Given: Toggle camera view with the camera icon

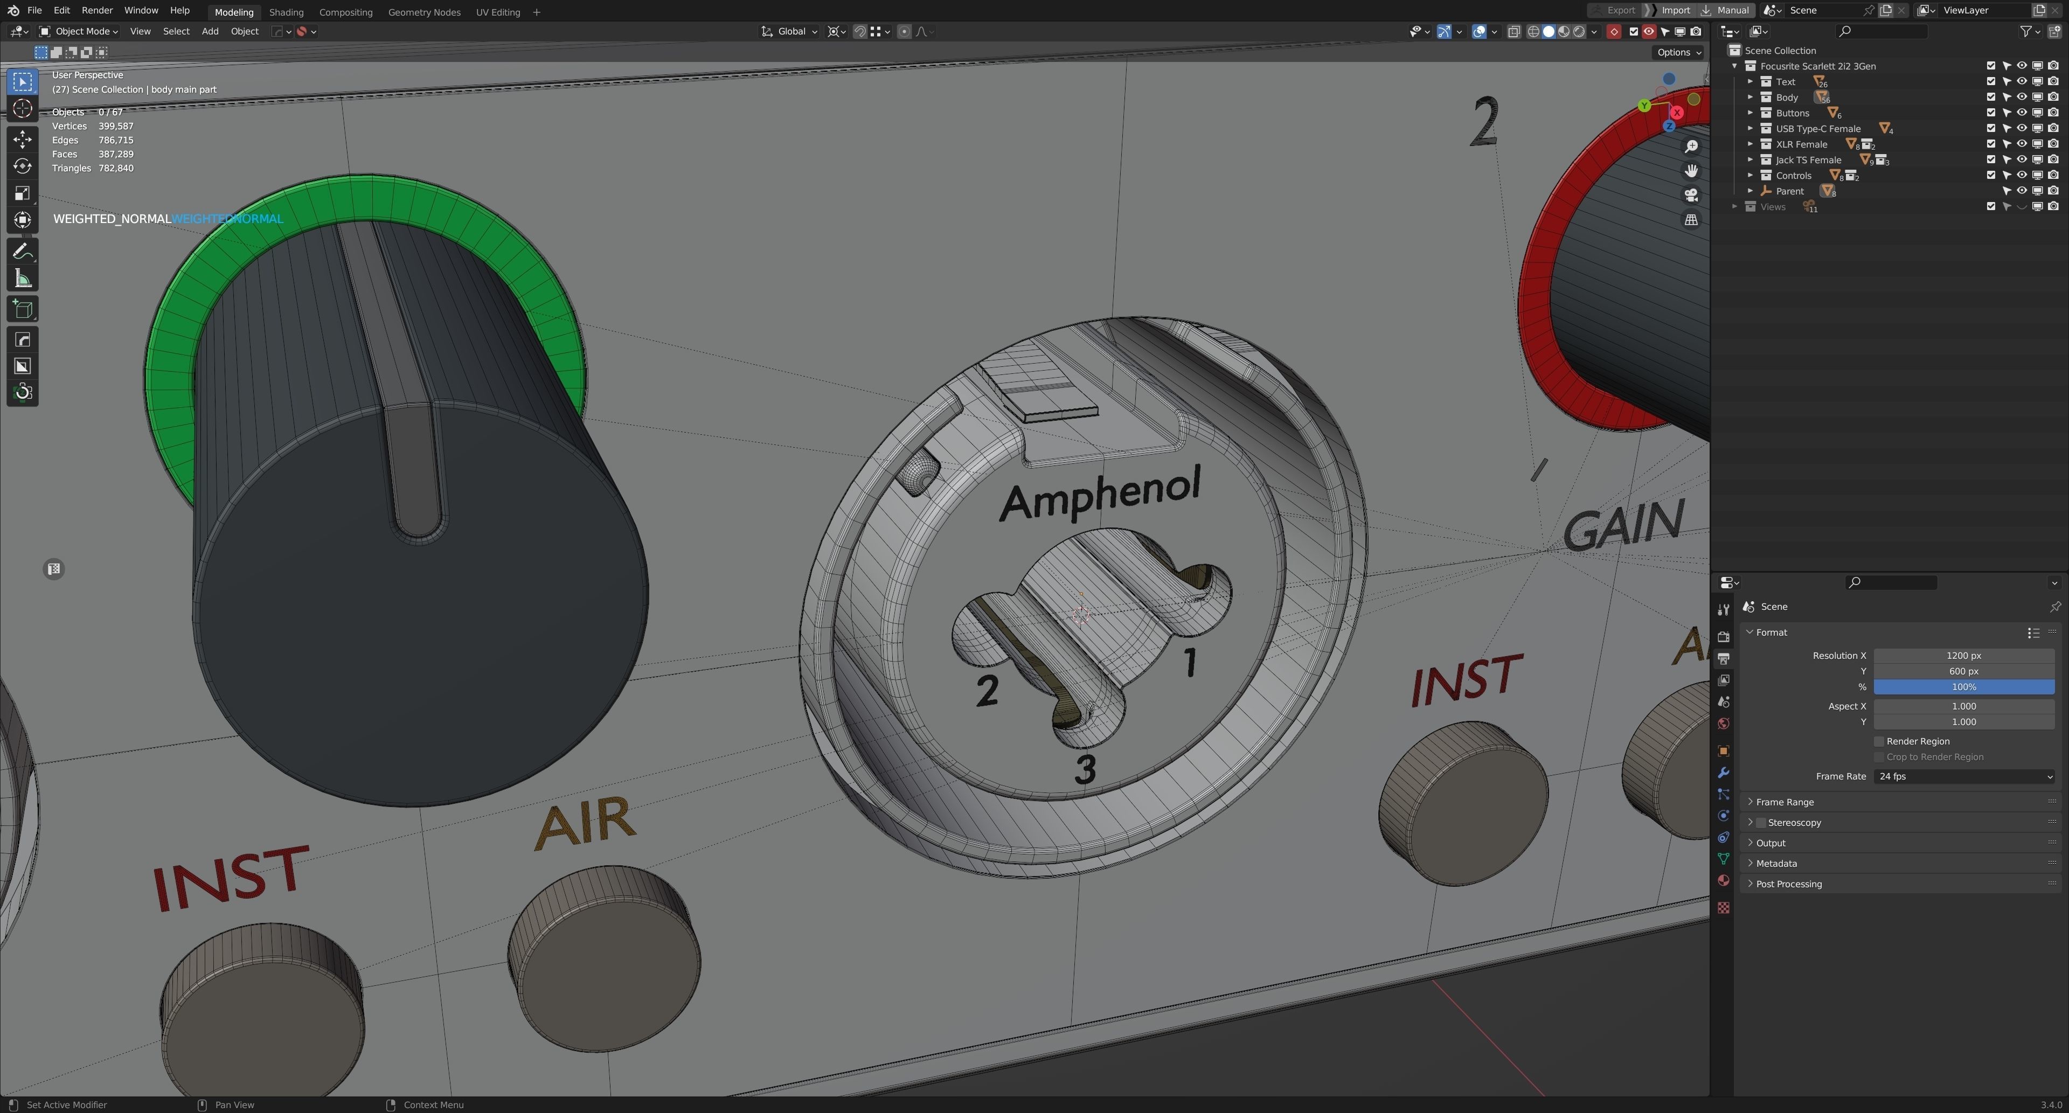Looking at the screenshot, I should point(1691,195).
